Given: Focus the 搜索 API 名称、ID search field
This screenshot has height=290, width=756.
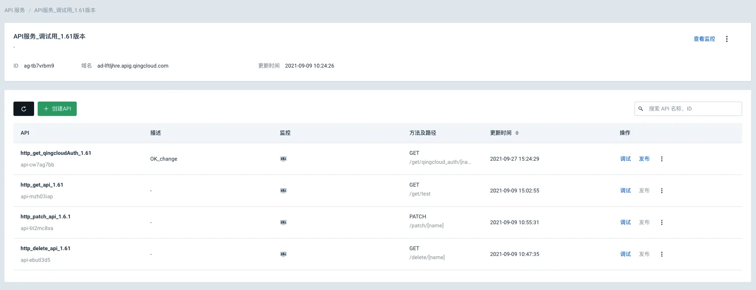Looking at the screenshot, I should click(x=688, y=109).
